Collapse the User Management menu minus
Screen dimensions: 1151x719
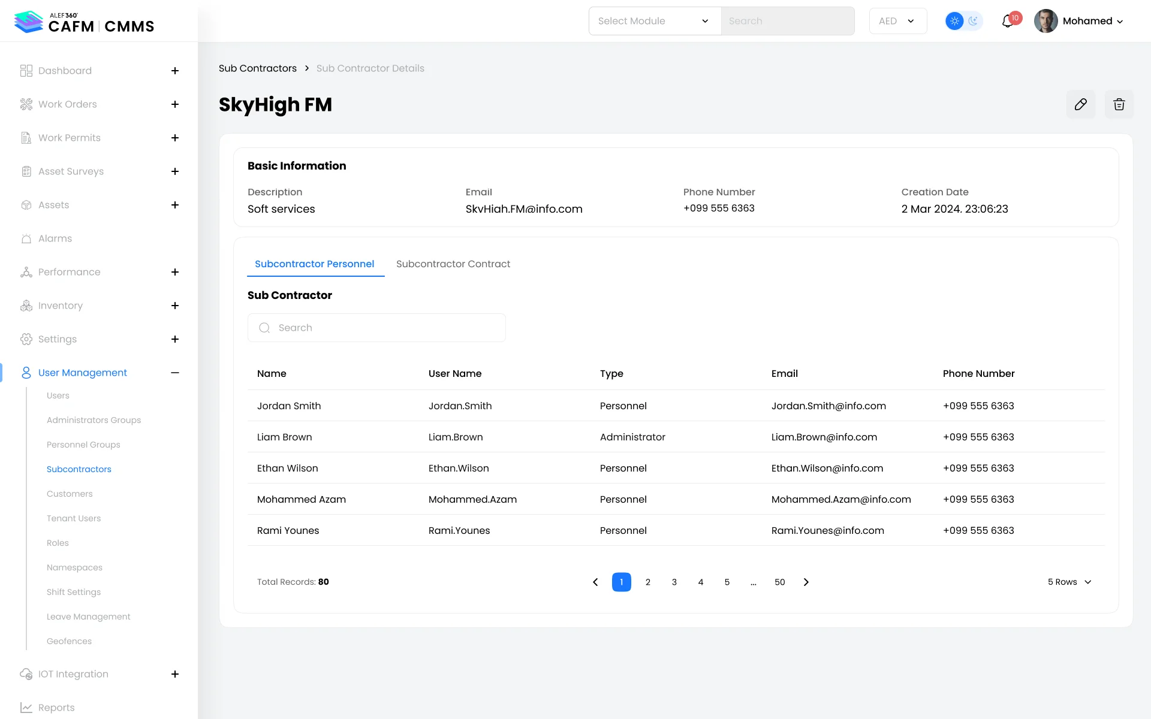coord(175,373)
